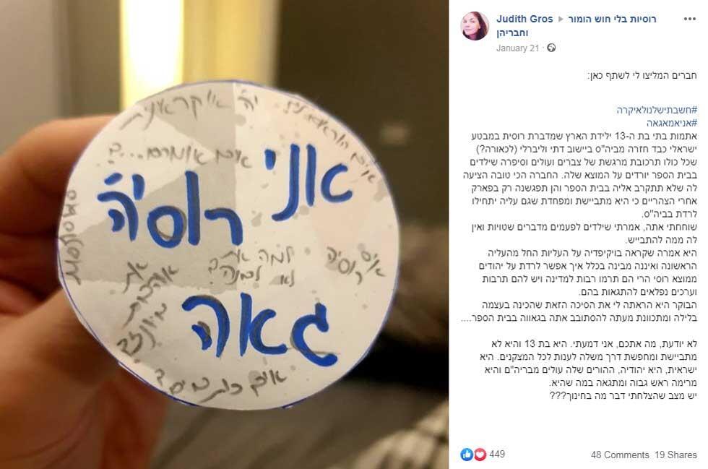Click the globe public privacy icon

[551, 48]
